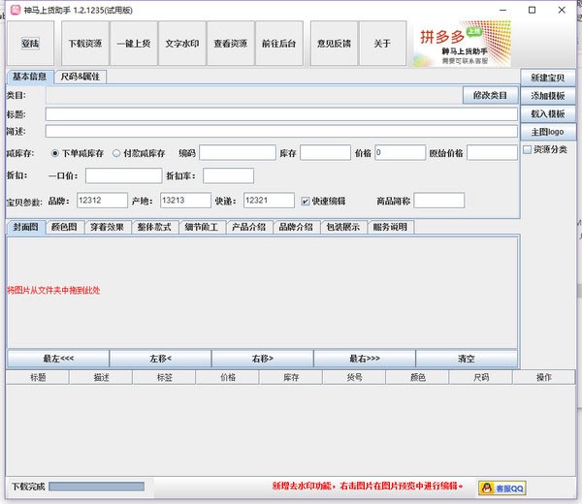
Task: Click the 尺码 table column header
Action: tap(481, 377)
